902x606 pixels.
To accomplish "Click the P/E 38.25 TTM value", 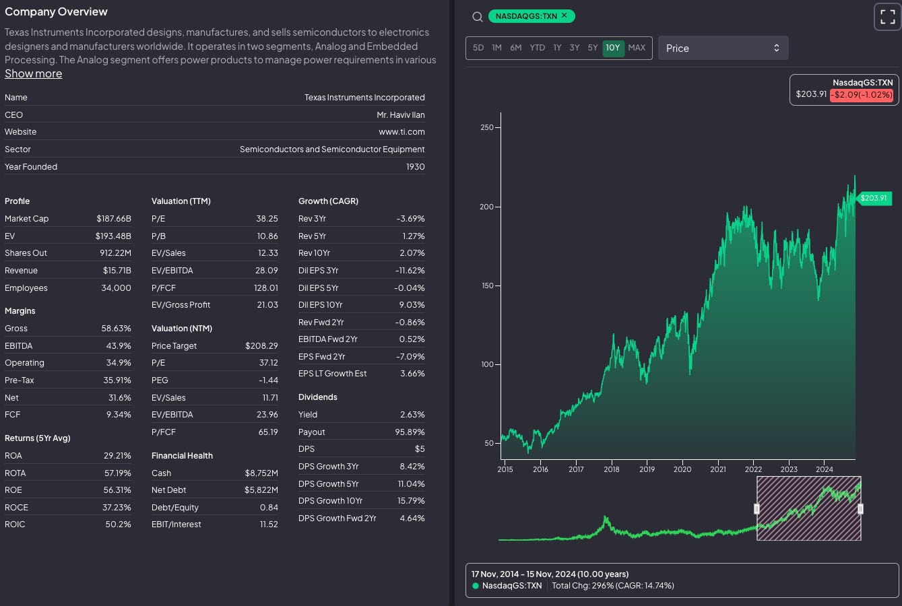I will pos(267,219).
